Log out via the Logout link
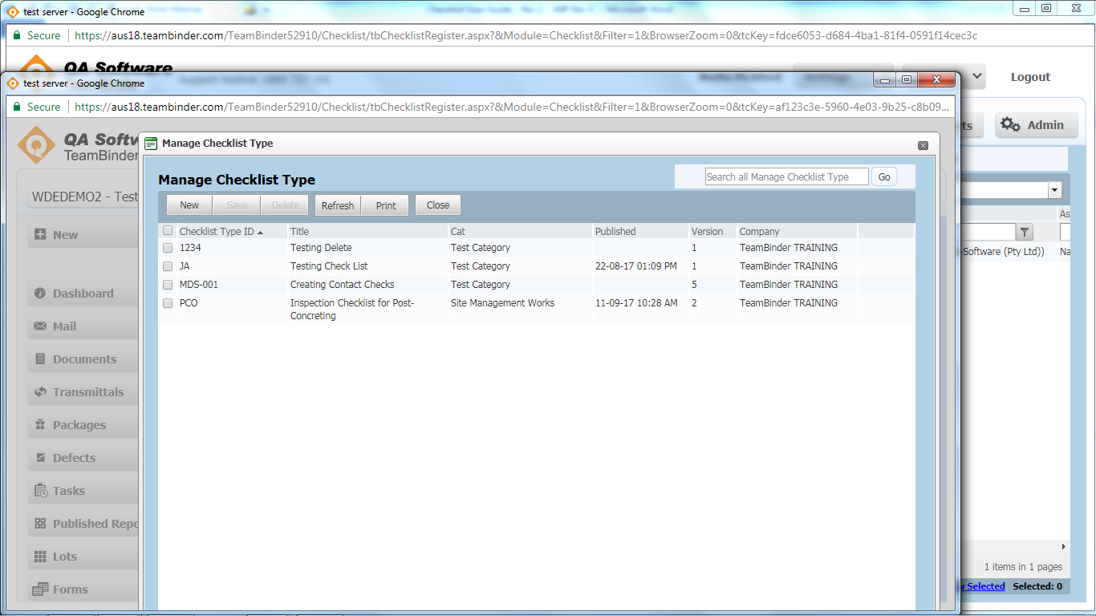Image resolution: width=1096 pixels, height=616 pixels. click(x=1030, y=77)
